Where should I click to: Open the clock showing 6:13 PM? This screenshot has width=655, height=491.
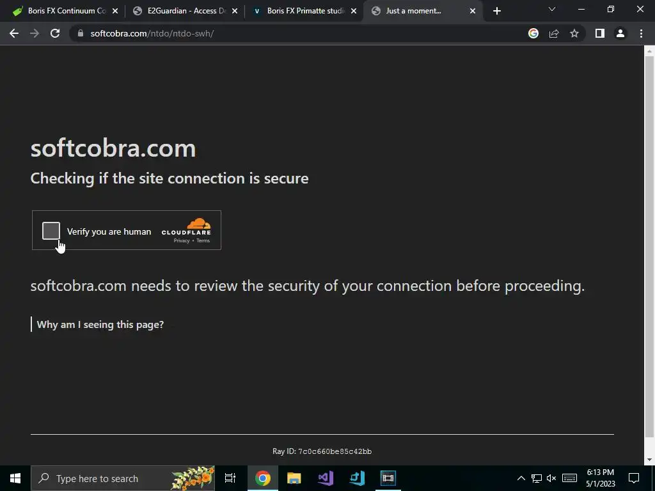[600, 478]
